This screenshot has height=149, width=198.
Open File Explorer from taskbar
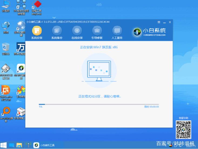(19, 145)
